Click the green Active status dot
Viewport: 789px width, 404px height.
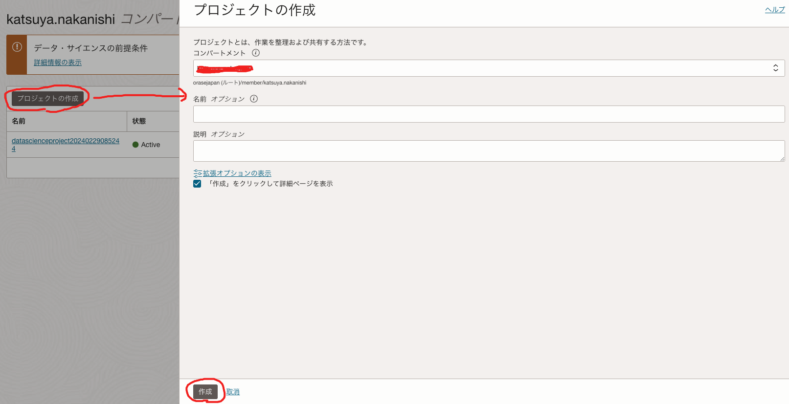135,145
